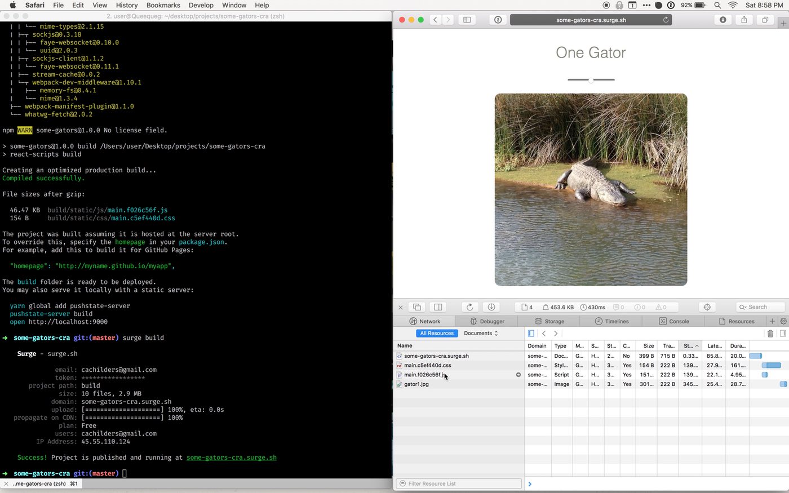
Task: Open a new Safari tab
Action: tap(783, 23)
